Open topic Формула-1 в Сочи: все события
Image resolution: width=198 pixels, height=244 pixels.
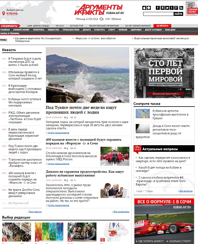coord(95,38)
